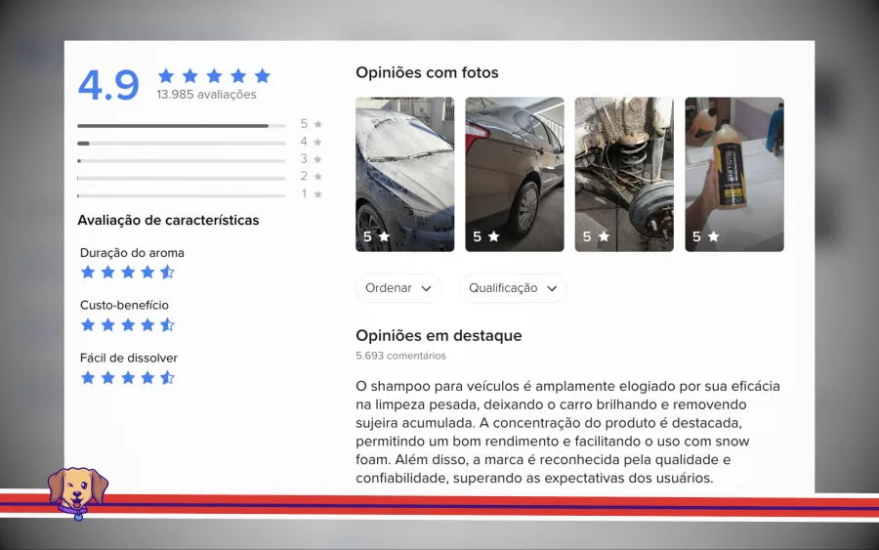The height and width of the screenshot is (550, 879).
Task: Select the 2 star rating row
Action: click(x=181, y=178)
